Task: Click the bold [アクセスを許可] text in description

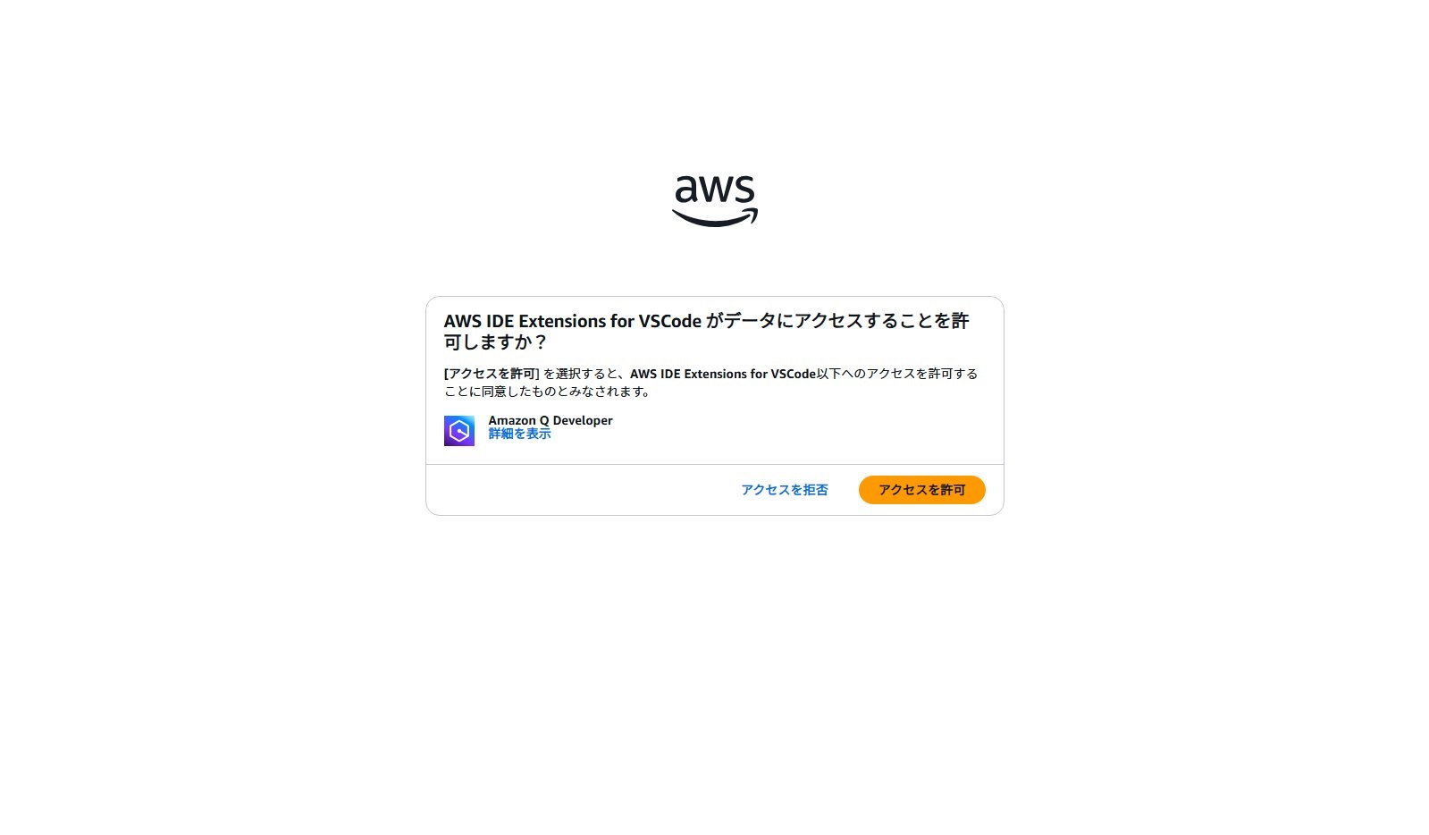Action: (x=492, y=374)
